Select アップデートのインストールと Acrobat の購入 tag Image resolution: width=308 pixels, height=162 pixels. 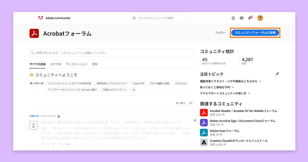point(72,90)
